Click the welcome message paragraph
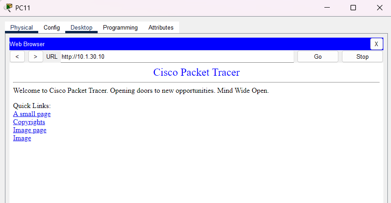The height and width of the screenshot is (203, 391). [141, 91]
